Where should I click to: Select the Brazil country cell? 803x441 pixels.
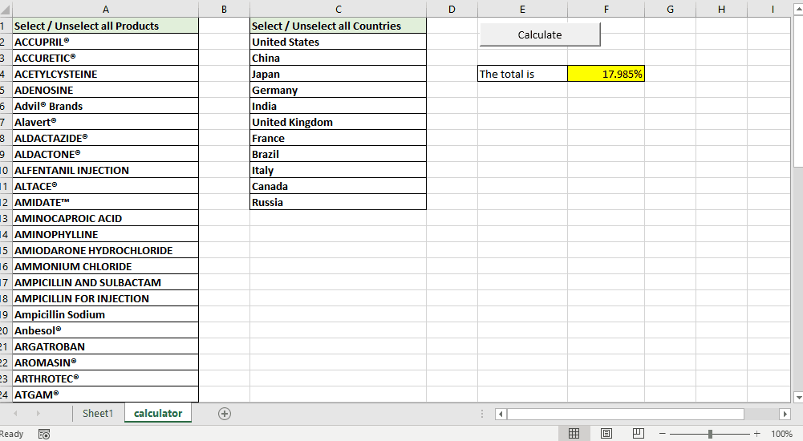[x=338, y=154]
